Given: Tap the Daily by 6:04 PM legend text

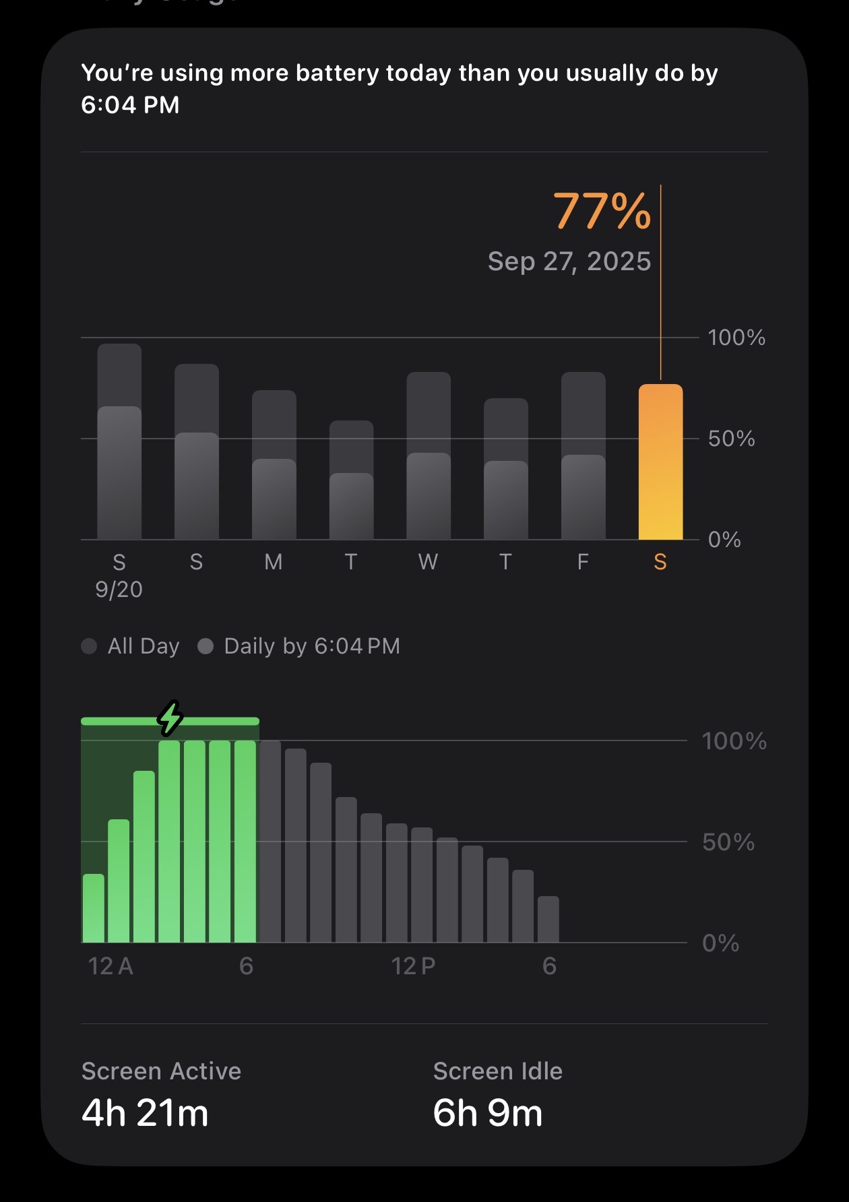Looking at the screenshot, I should 312,646.
